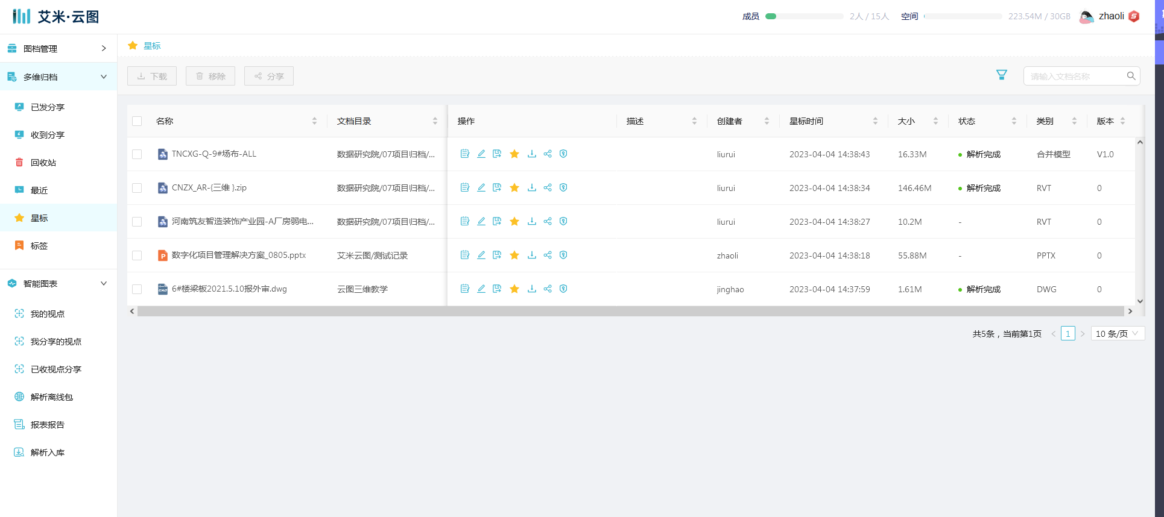Select checkbox for 6#楼梁板 dwg file
The width and height of the screenshot is (1164, 517).
(x=137, y=289)
